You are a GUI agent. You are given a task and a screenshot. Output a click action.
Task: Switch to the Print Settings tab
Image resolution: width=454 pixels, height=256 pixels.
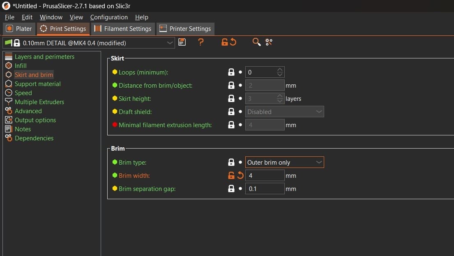pos(63,29)
